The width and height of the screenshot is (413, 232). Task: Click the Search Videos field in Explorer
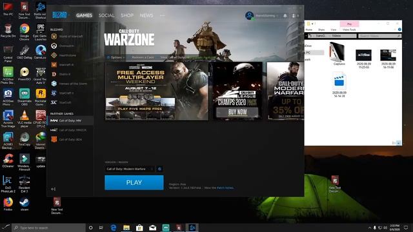(x=379, y=35)
